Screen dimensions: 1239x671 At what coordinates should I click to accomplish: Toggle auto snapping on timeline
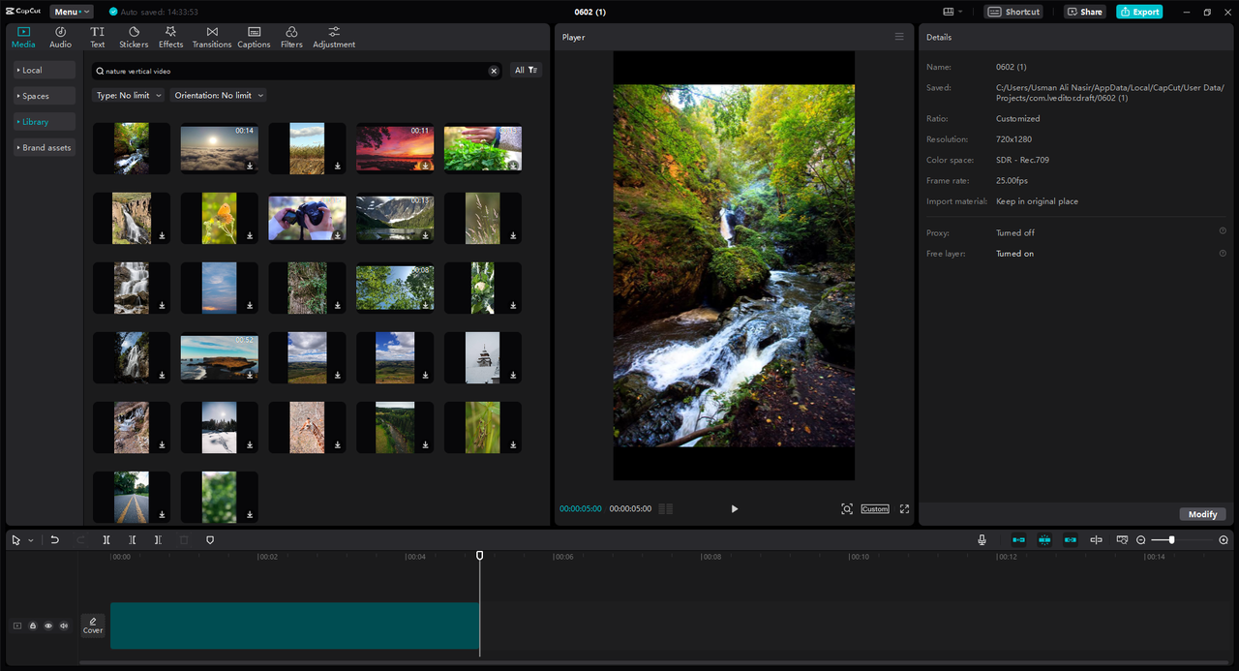coord(1044,540)
